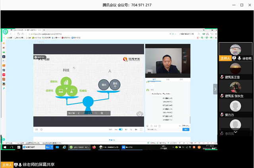254x168 pixels.
Task: Pause the live video playback
Action: coord(36,130)
